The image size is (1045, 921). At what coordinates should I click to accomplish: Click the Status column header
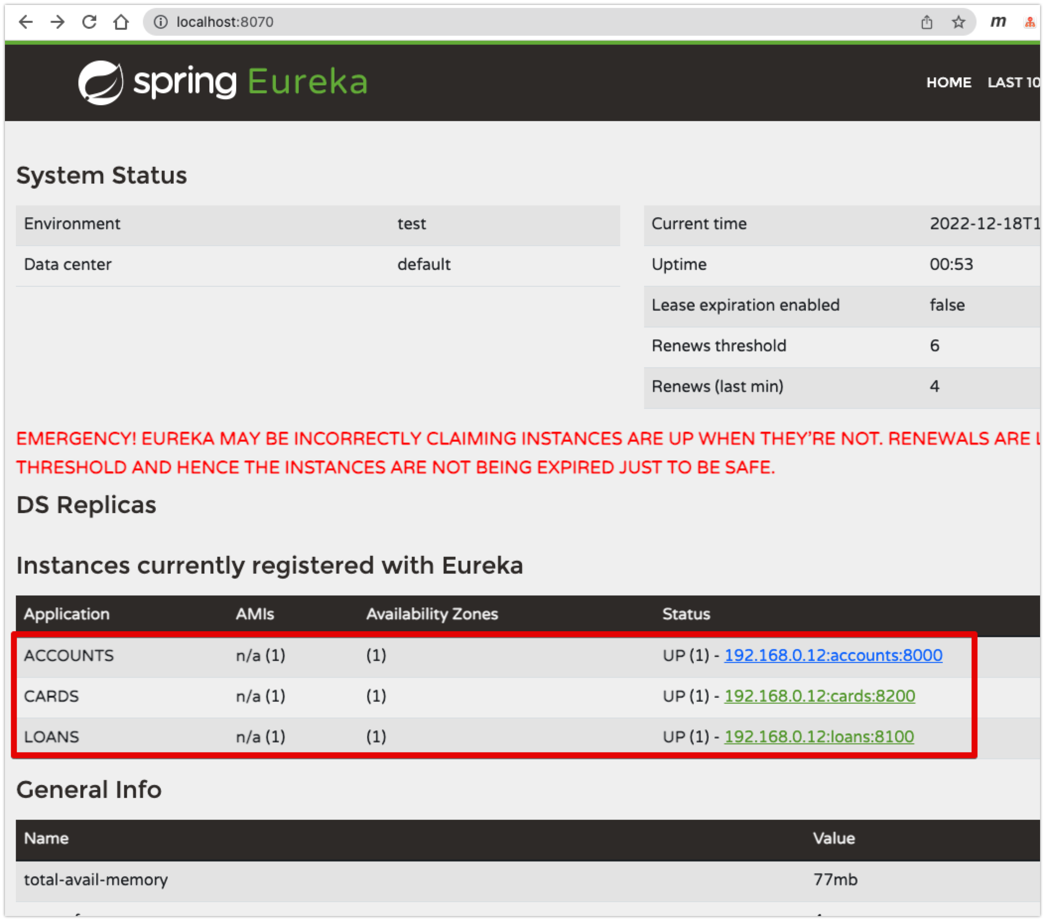tap(686, 614)
